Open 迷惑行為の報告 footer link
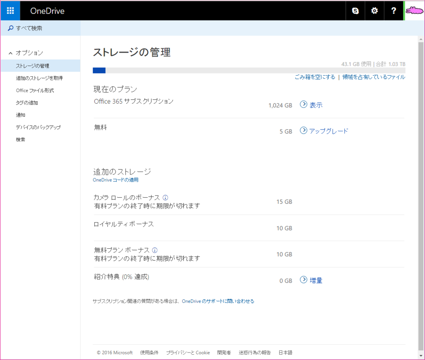Screen dimensions: 425x360 coord(255,353)
